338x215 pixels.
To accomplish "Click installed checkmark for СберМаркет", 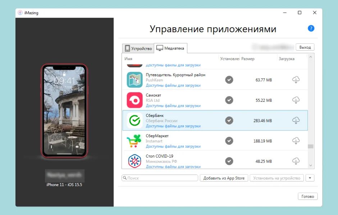I will coord(229,141).
